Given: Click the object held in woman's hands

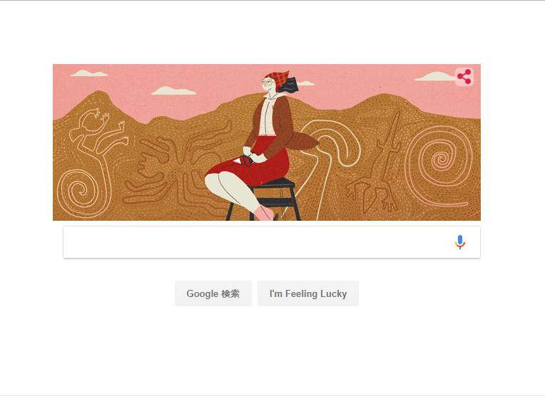Looking at the screenshot, I should 245,161.
